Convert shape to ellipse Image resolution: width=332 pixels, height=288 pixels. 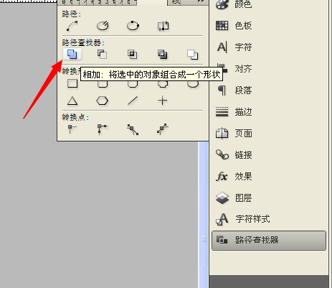tap(193, 84)
